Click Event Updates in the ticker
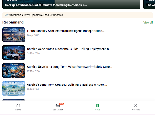 point(32,15)
